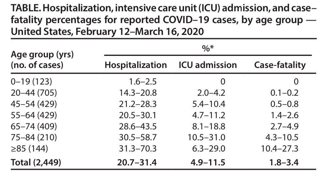Click the Case-fatality column header

[x=280, y=65]
